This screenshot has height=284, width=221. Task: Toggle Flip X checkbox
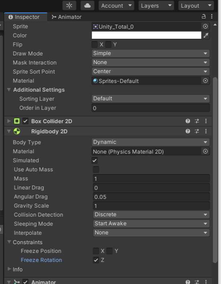pyautogui.click(x=95, y=45)
